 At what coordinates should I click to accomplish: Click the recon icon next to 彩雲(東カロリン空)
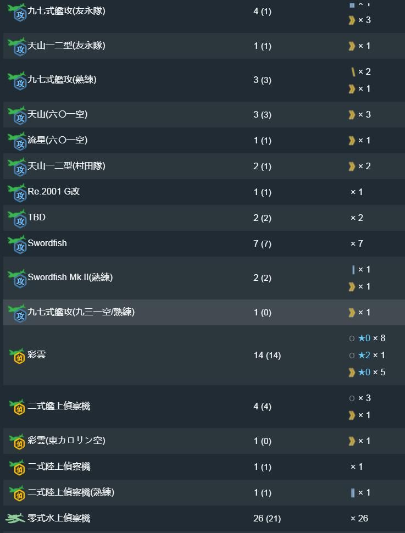(17, 441)
